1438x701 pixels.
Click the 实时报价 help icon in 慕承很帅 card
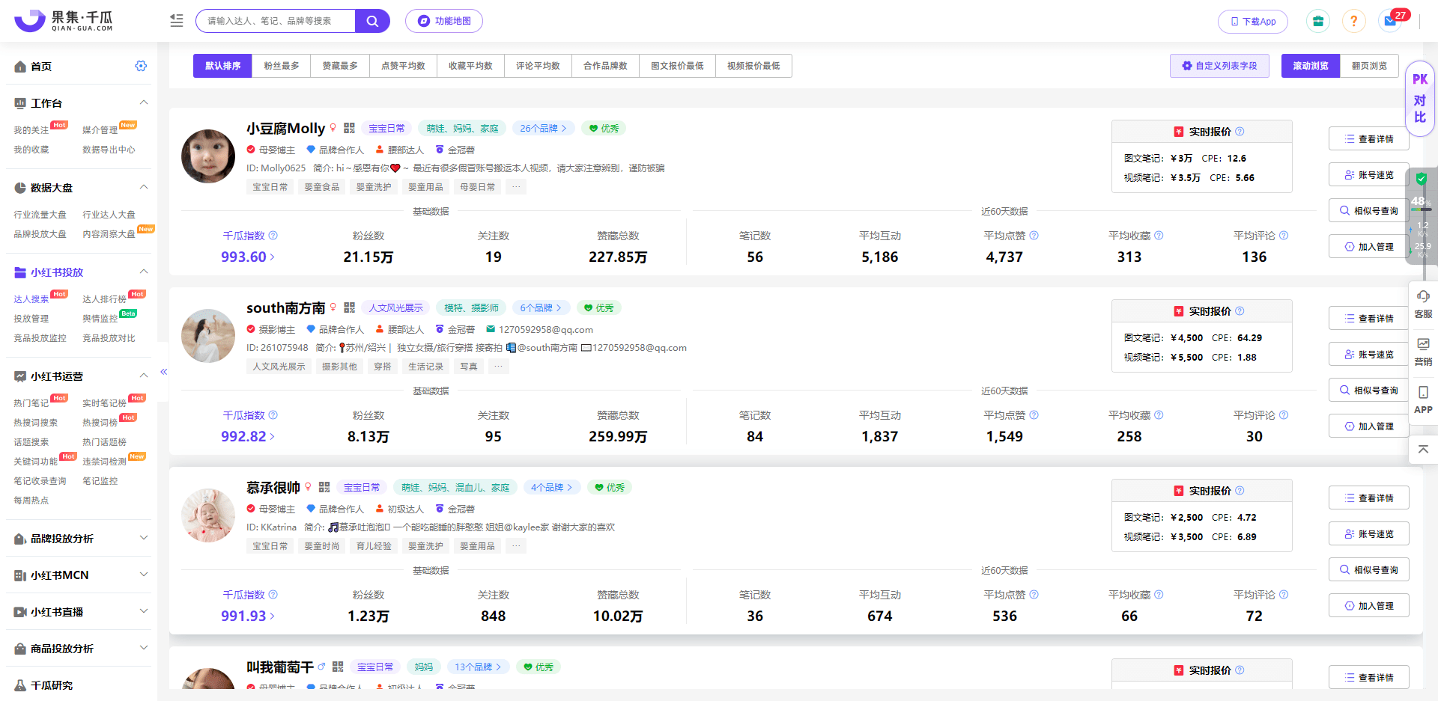click(1240, 490)
